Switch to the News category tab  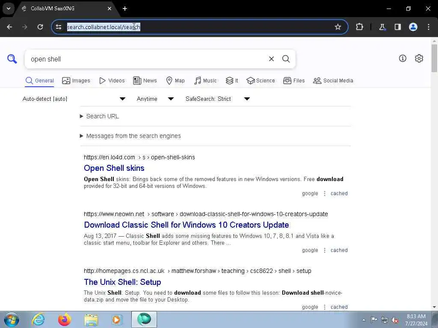click(145, 81)
